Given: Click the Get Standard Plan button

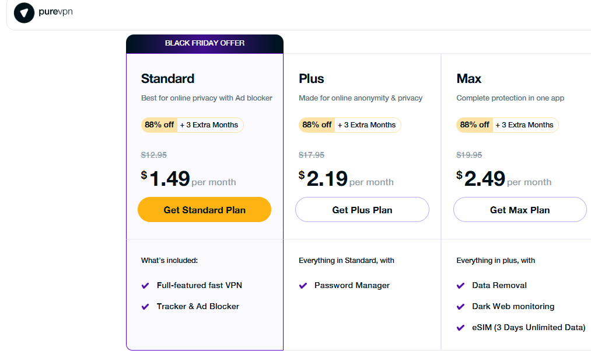Looking at the screenshot, I should 204,209.
